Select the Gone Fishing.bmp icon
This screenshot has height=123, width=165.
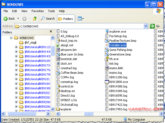pyautogui.click(x=107, y=50)
